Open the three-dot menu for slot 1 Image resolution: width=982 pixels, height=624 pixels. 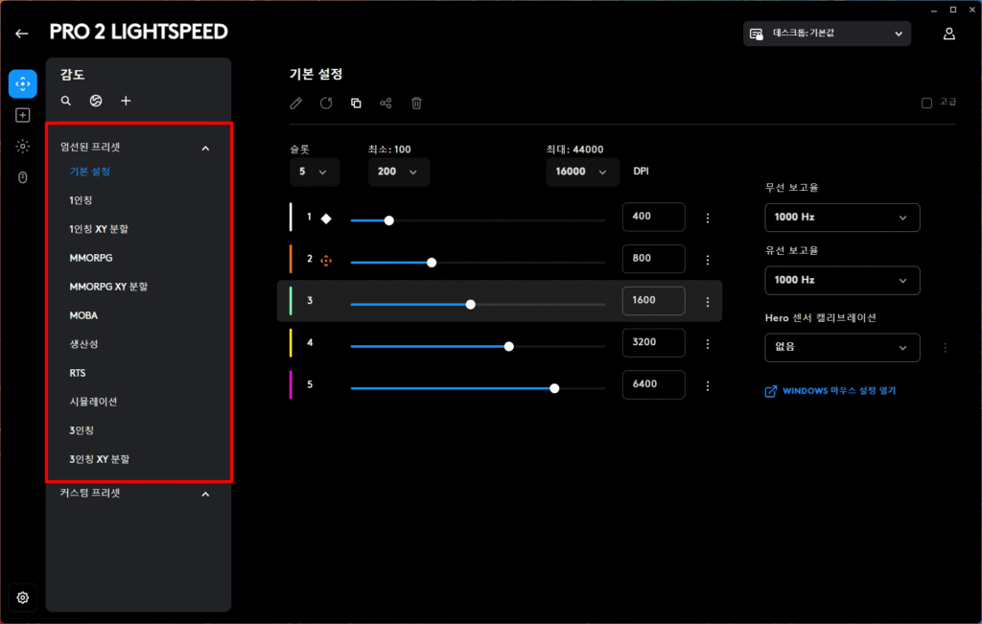(x=708, y=218)
